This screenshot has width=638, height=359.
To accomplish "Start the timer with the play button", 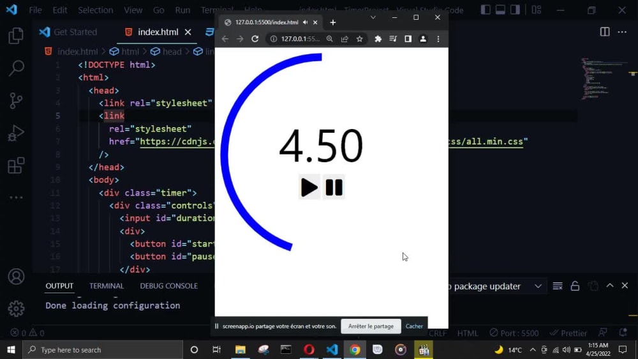I will coord(309,187).
